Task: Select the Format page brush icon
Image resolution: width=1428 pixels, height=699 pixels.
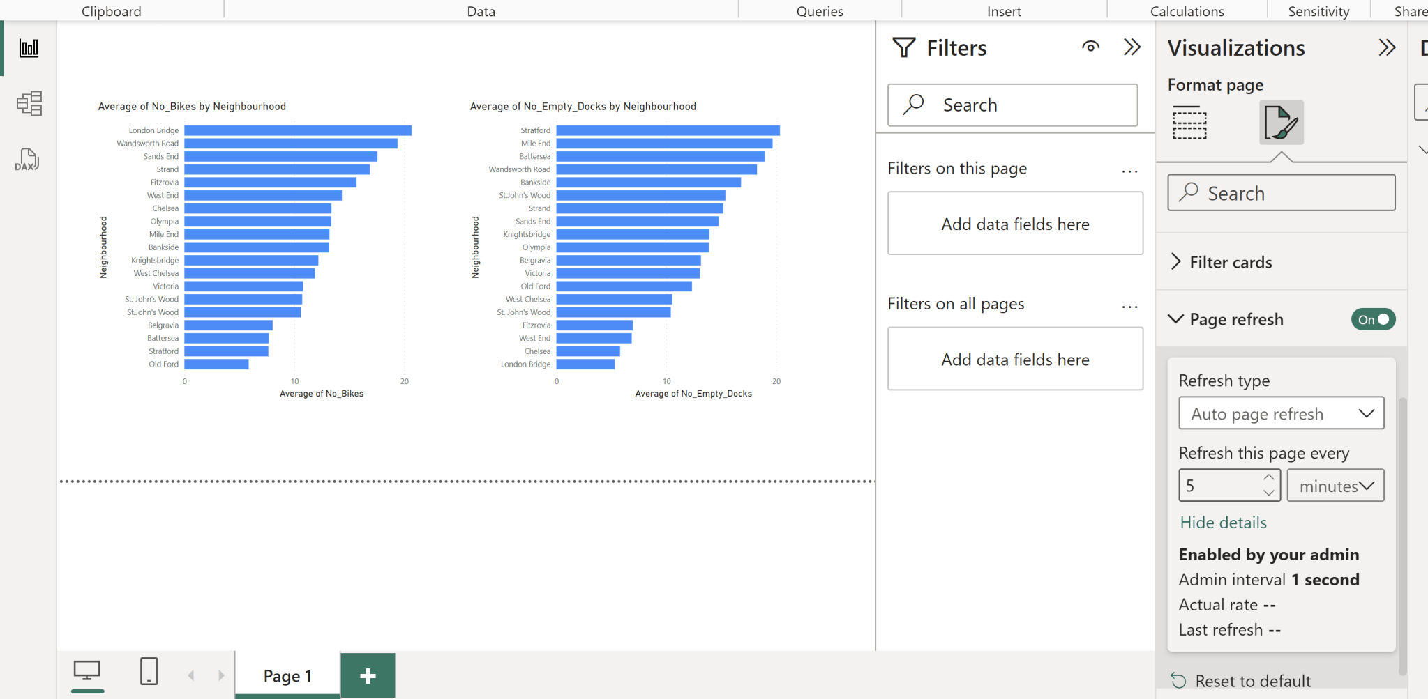Action: (x=1282, y=123)
